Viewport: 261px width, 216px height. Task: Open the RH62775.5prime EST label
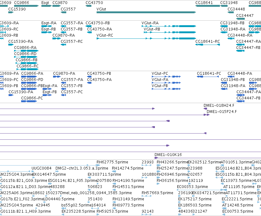[112, 162]
